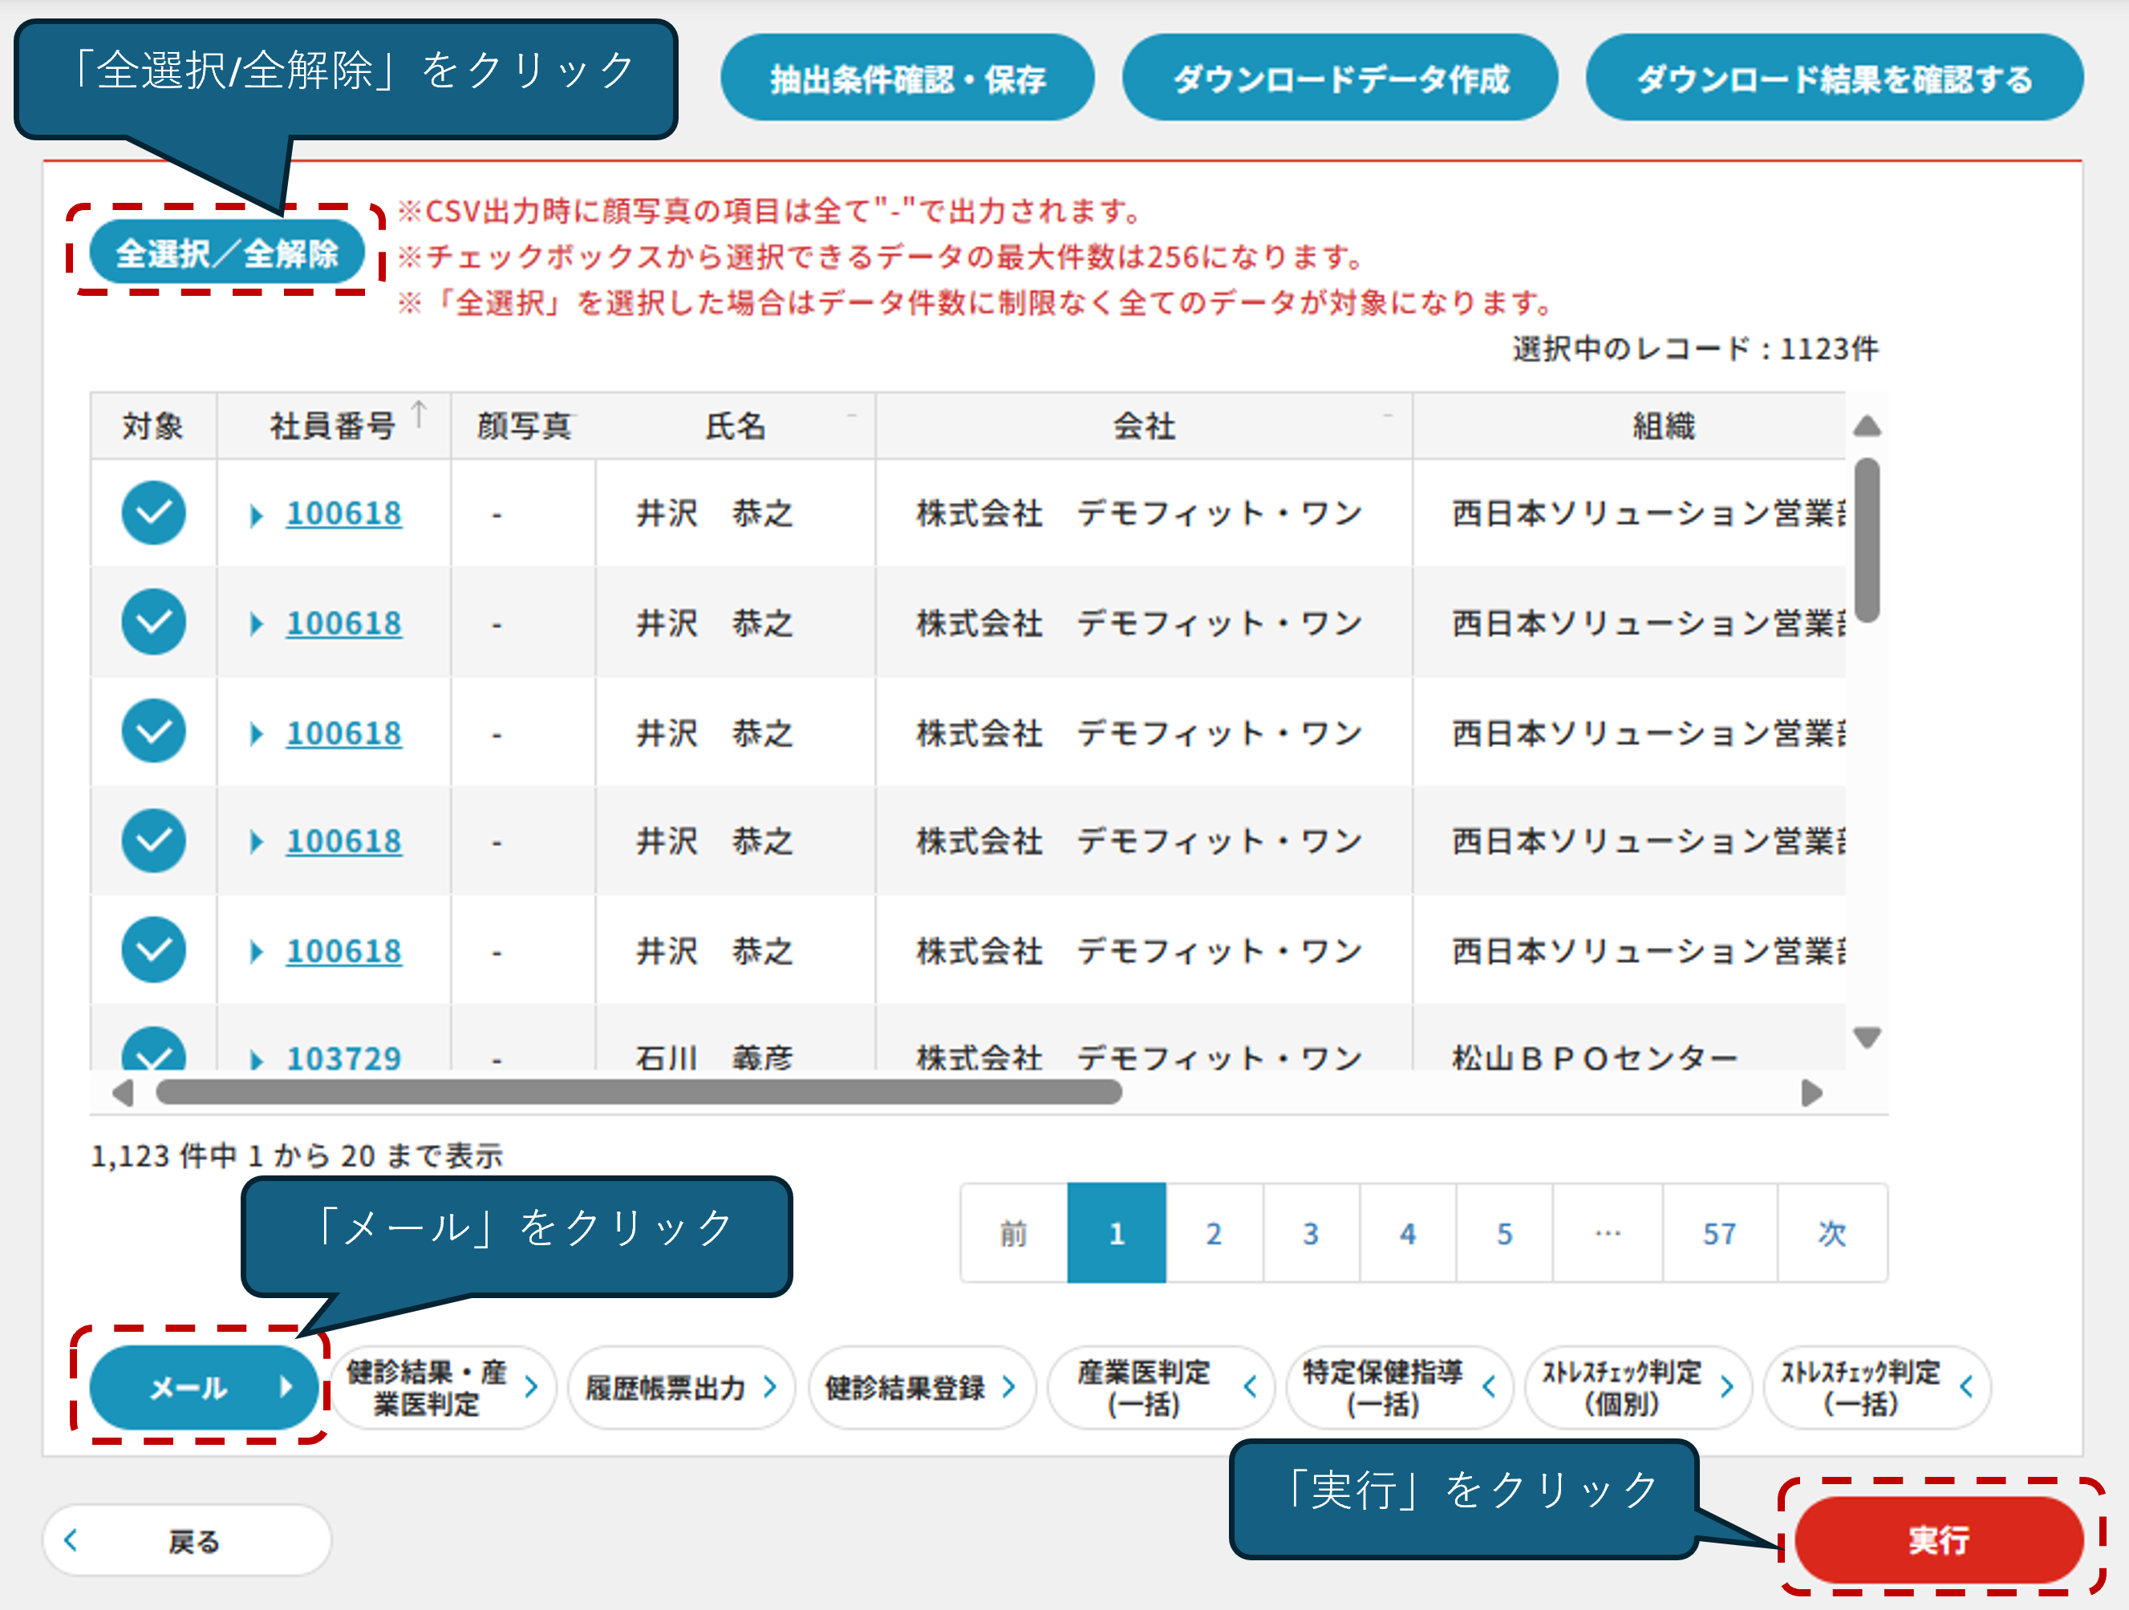Click the table scroll-down triangle

[1866, 1038]
